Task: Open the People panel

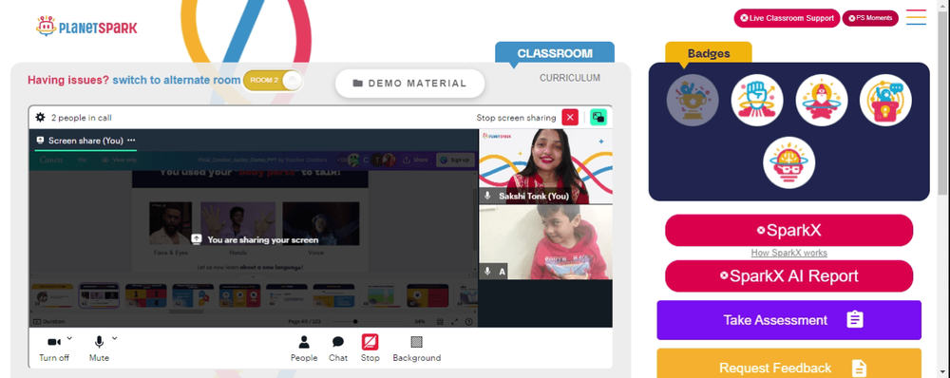Action: (x=304, y=349)
